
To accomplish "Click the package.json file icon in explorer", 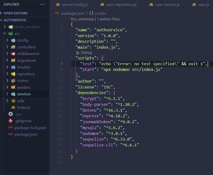I will (10, 134).
